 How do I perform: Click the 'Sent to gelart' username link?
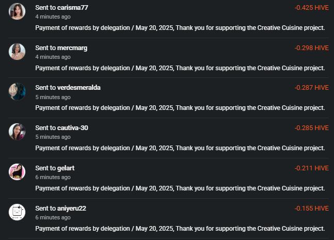[x=55, y=168]
